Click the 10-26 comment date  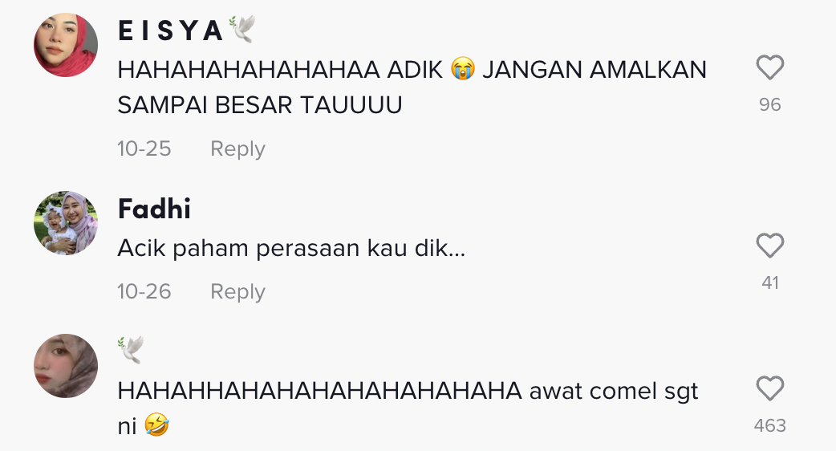[x=144, y=291]
